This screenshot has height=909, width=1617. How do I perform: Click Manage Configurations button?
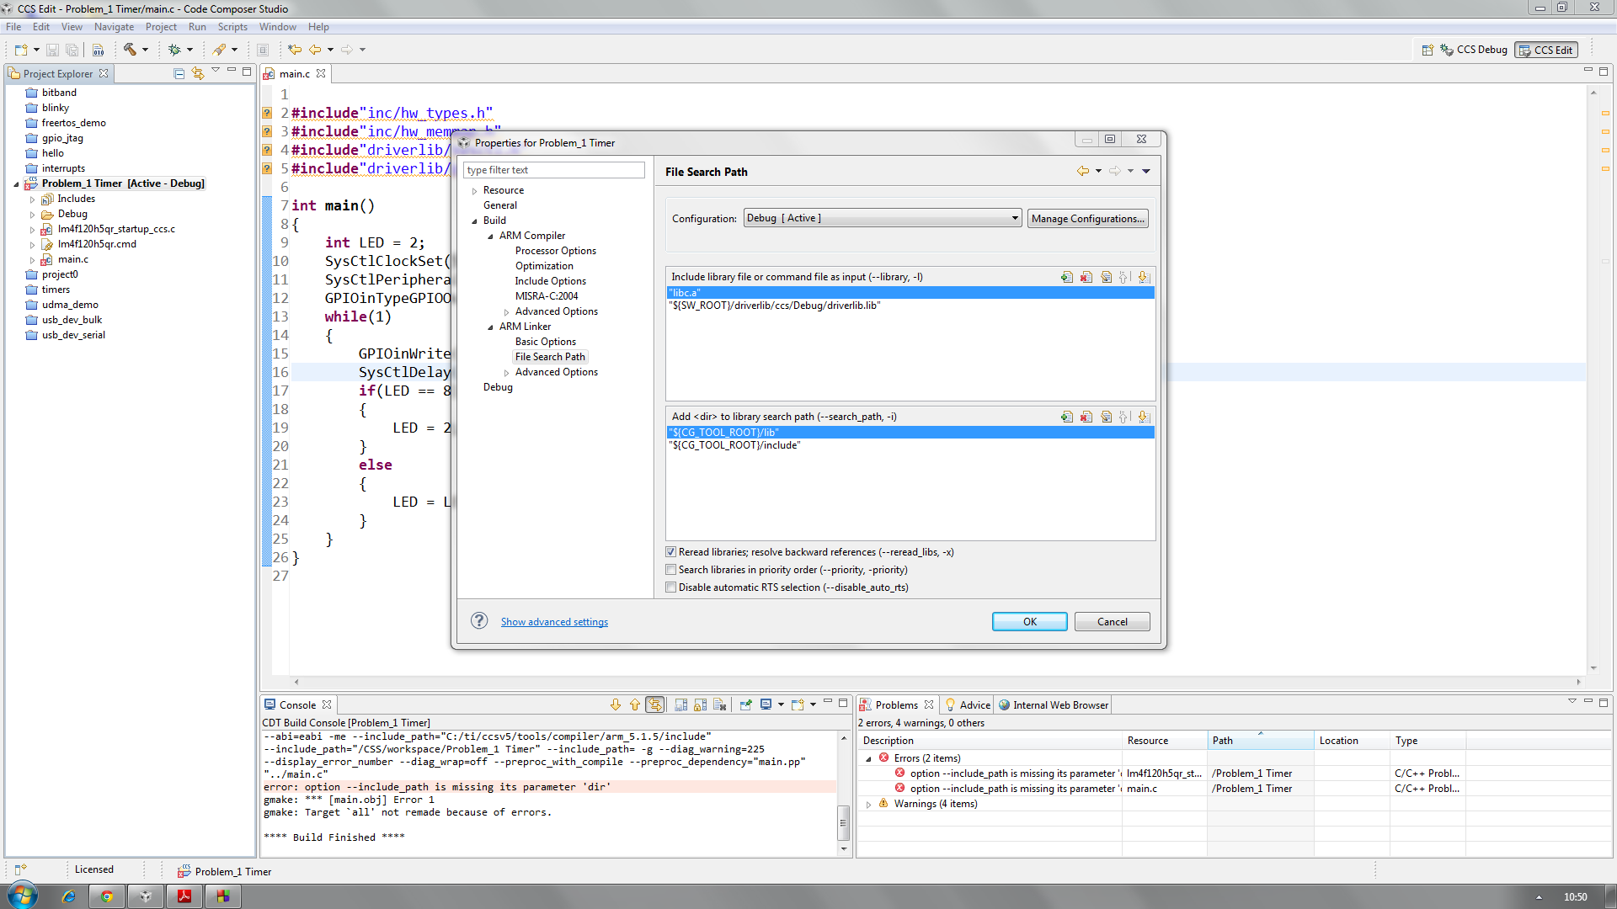pyautogui.click(x=1087, y=218)
